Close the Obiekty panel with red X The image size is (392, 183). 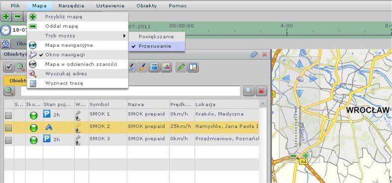coord(264,54)
